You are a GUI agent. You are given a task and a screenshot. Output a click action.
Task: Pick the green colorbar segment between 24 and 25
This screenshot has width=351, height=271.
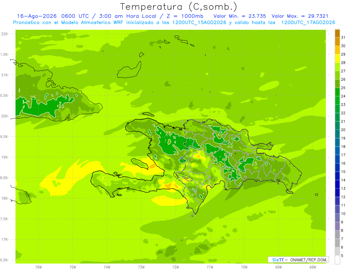[337, 92]
